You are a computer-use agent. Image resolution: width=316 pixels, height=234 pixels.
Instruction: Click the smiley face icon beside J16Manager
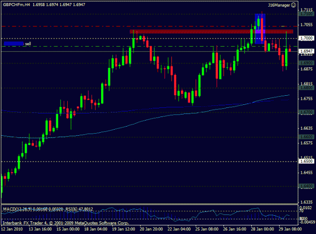tap(294, 5)
